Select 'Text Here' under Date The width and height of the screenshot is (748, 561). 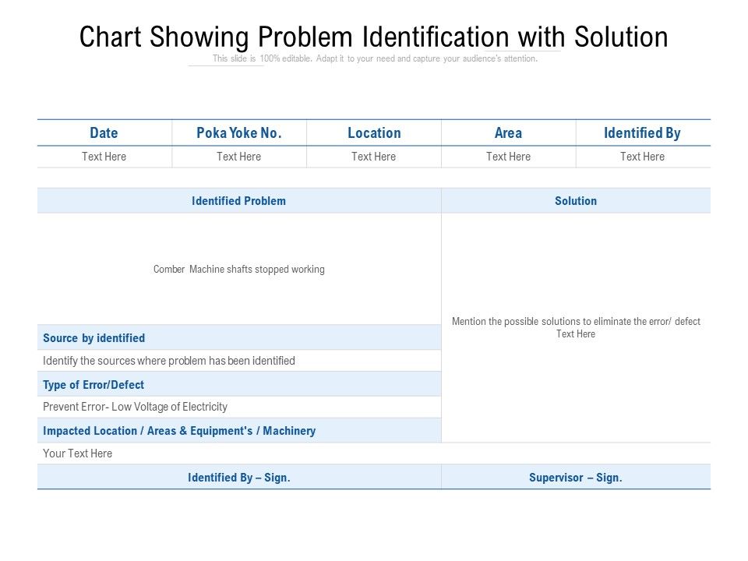(x=104, y=157)
